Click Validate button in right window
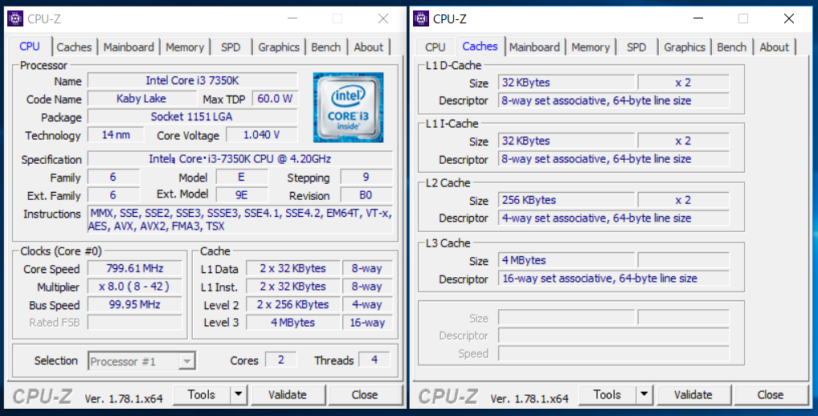The height and width of the screenshot is (416, 818). click(x=693, y=394)
